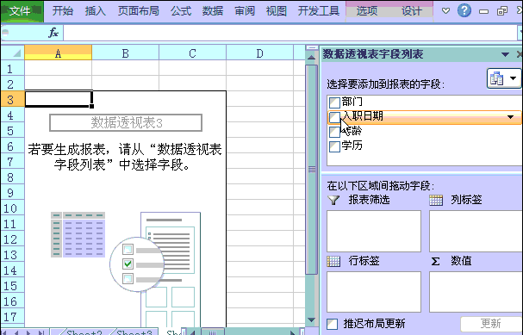The width and height of the screenshot is (523, 335).
Task: Open the 页面布局 ribbon tab
Action: click(138, 11)
